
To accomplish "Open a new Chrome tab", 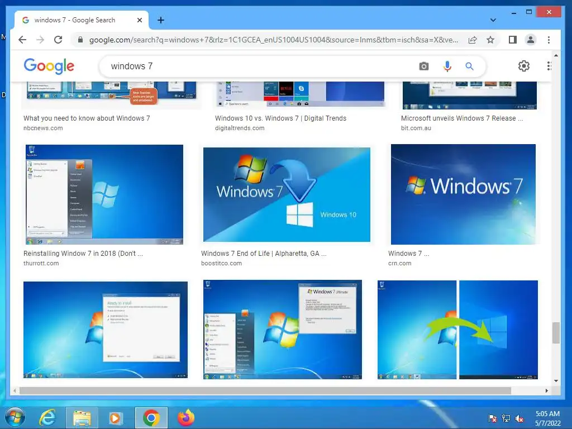I will tap(160, 20).
